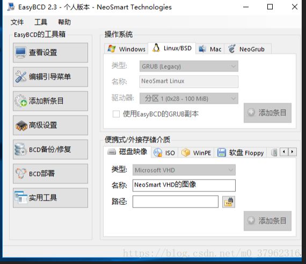Open 添加新条目 (Add New Entry)
Viewport: 306px width, 264px height.
point(50,101)
